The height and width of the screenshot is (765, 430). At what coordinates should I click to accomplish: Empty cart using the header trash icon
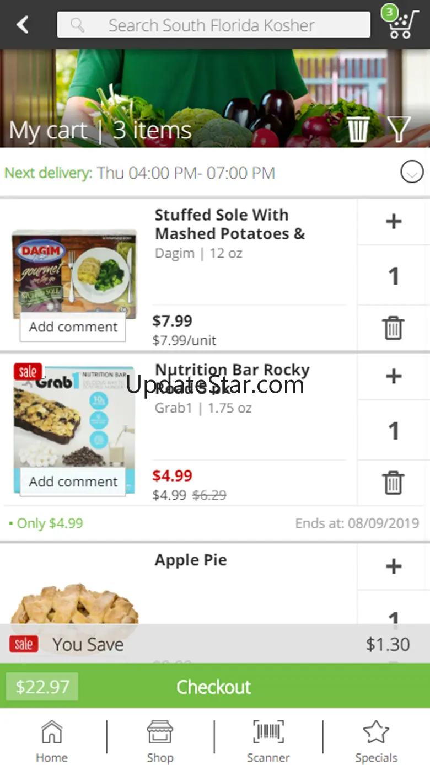coord(358,129)
